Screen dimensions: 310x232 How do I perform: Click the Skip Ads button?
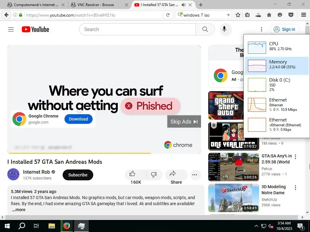(x=184, y=121)
